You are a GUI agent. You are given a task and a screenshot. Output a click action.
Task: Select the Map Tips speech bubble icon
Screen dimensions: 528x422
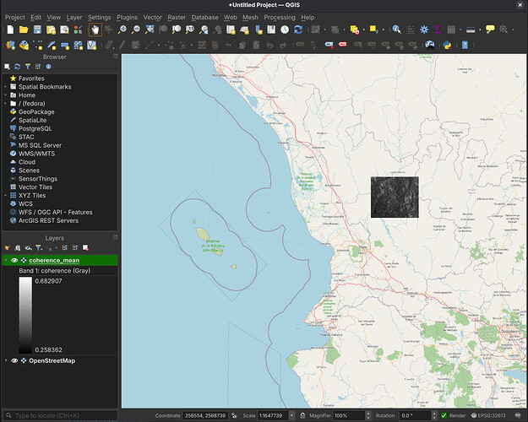coord(490,30)
